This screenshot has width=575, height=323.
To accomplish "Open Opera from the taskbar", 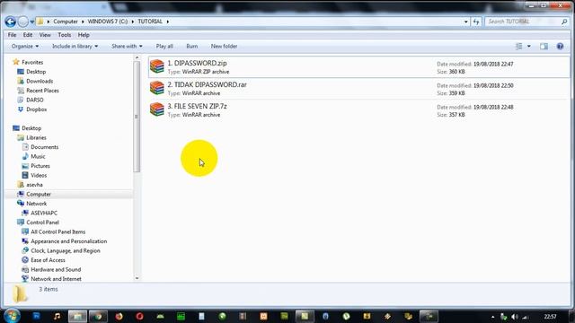I will click(139, 316).
